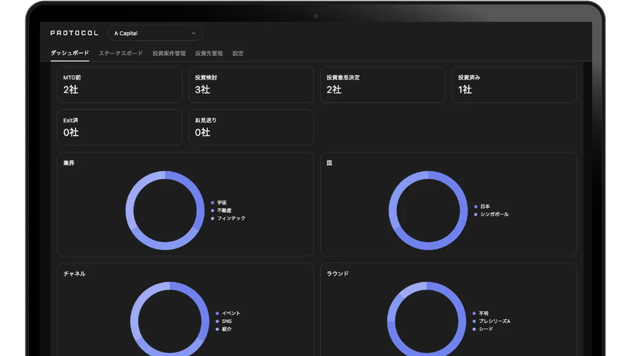
Task: Click the プレシリーズA legend dot
Action: pos(474,321)
